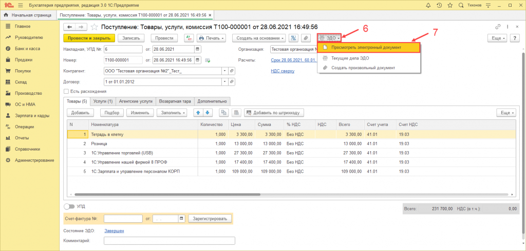Click the paste rows icon
This screenshot has height=251, width=526.
click(236, 113)
